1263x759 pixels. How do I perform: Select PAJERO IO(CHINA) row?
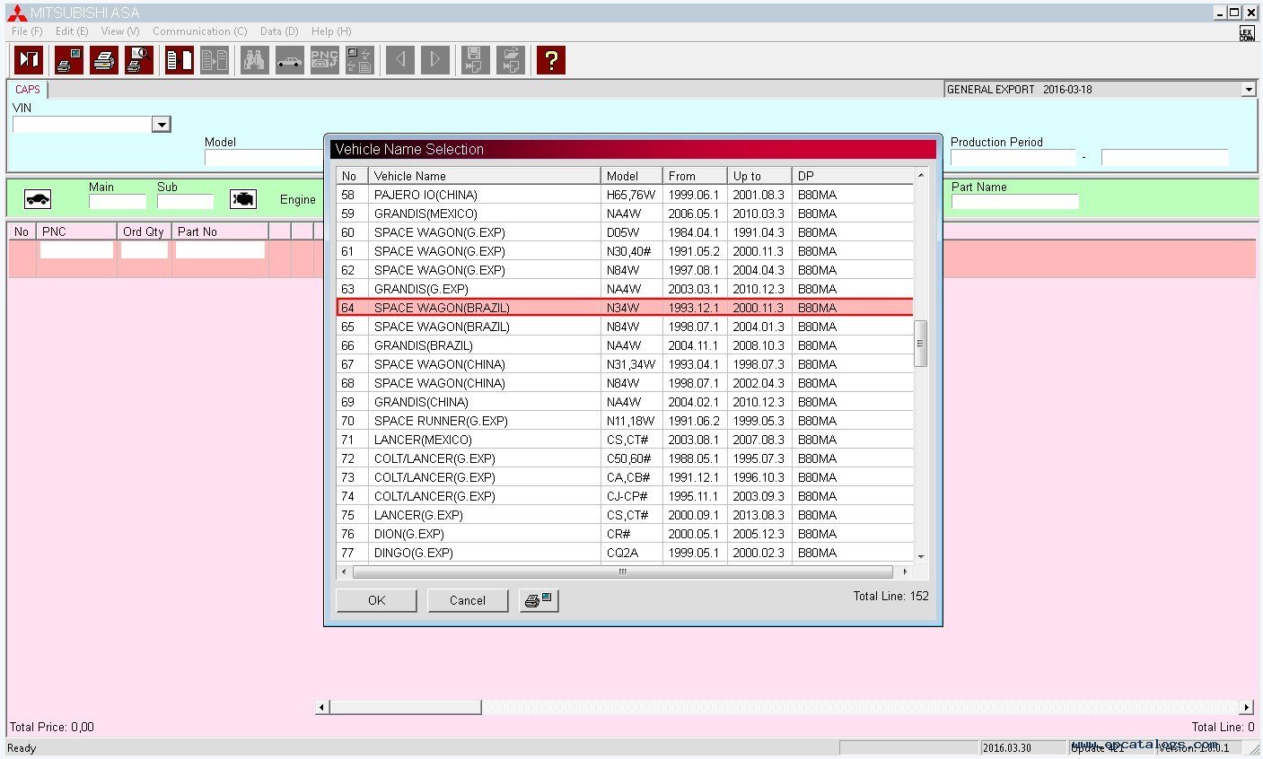[x=625, y=195]
